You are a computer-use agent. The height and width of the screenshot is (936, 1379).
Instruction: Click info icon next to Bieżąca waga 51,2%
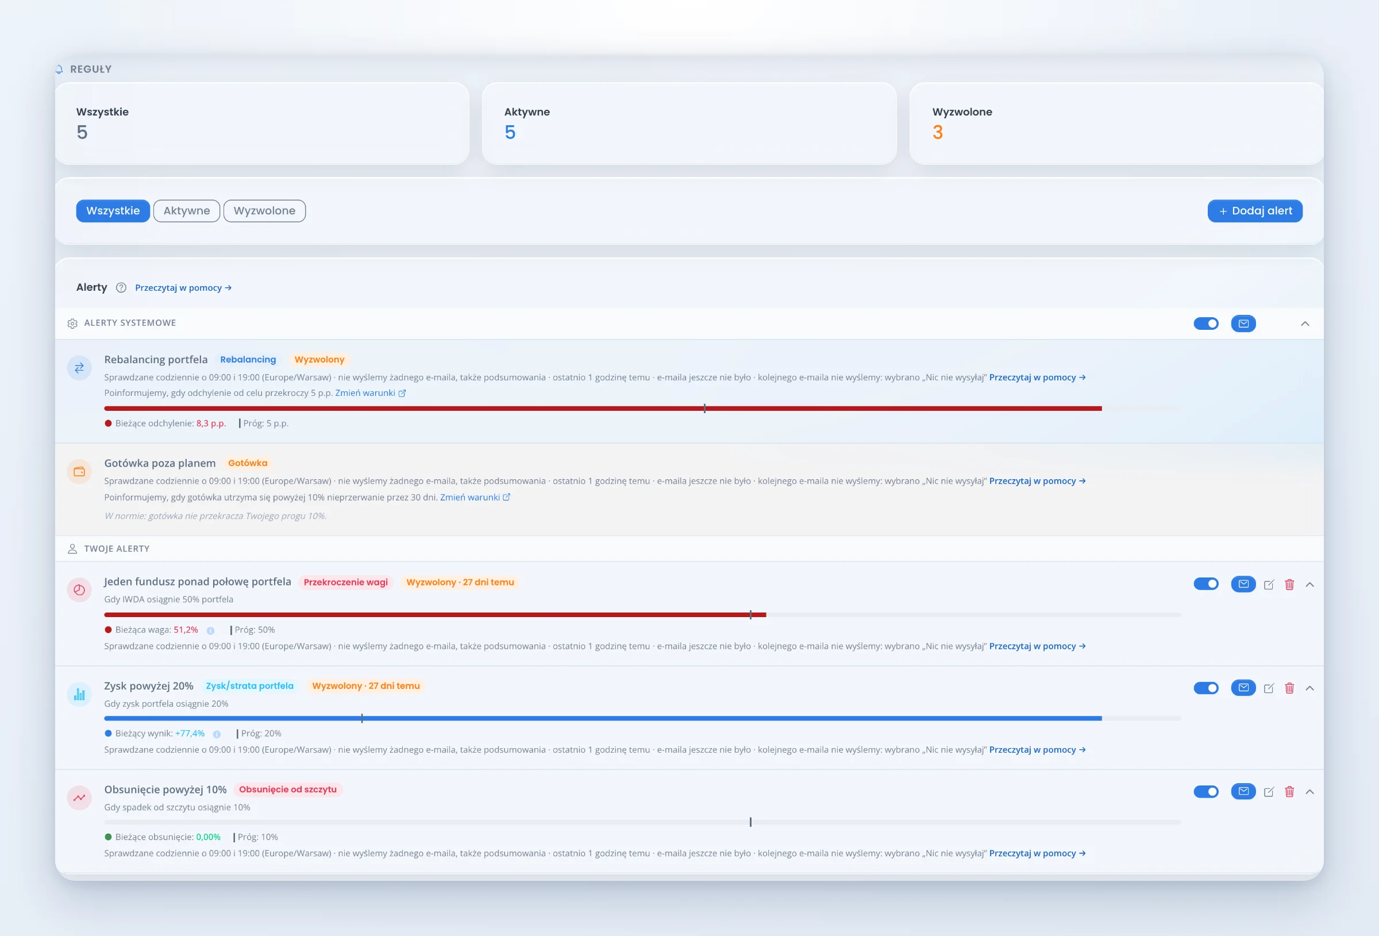click(210, 630)
